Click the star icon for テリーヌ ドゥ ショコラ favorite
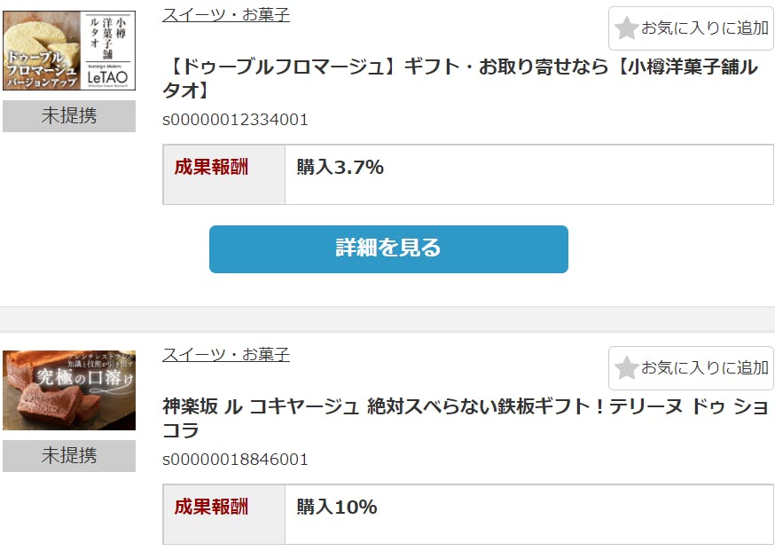This screenshot has width=775, height=551. (626, 367)
